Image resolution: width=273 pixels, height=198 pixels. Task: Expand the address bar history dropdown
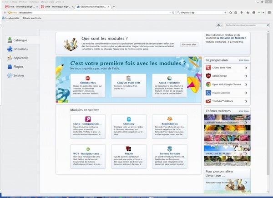point(170,13)
